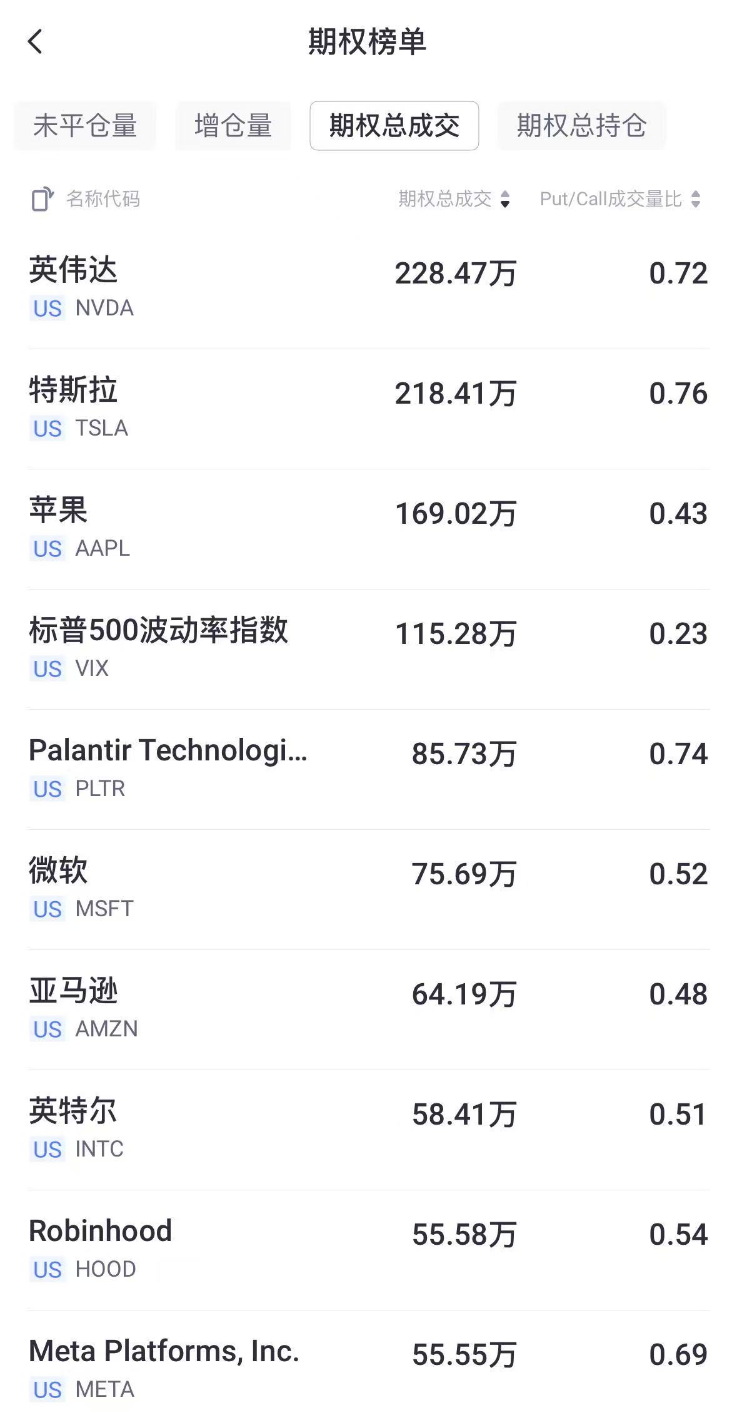Open the 期权总持仓 tab
Image resolution: width=737 pixels, height=1415 pixels.
(581, 126)
